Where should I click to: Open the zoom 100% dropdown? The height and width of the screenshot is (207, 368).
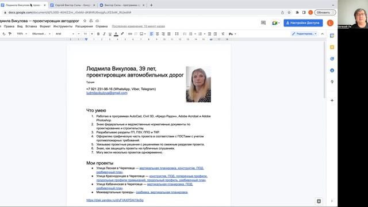[x=22, y=34]
